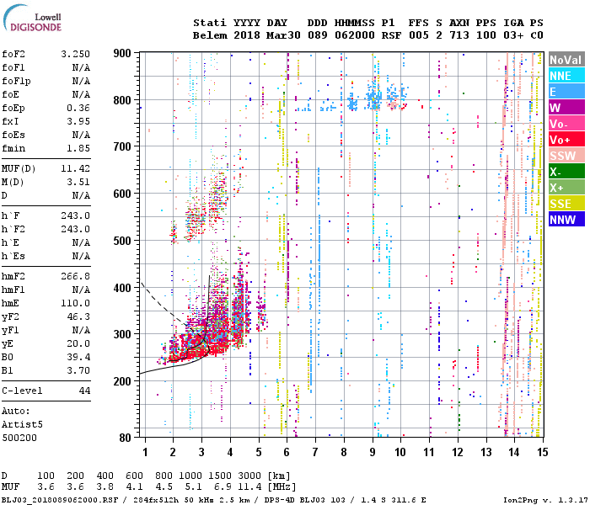Click the 900 km height axis label

pyautogui.click(x=122, y=53)
